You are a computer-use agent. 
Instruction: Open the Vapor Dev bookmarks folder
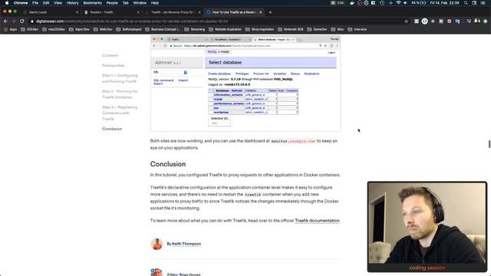coord(79,29)
